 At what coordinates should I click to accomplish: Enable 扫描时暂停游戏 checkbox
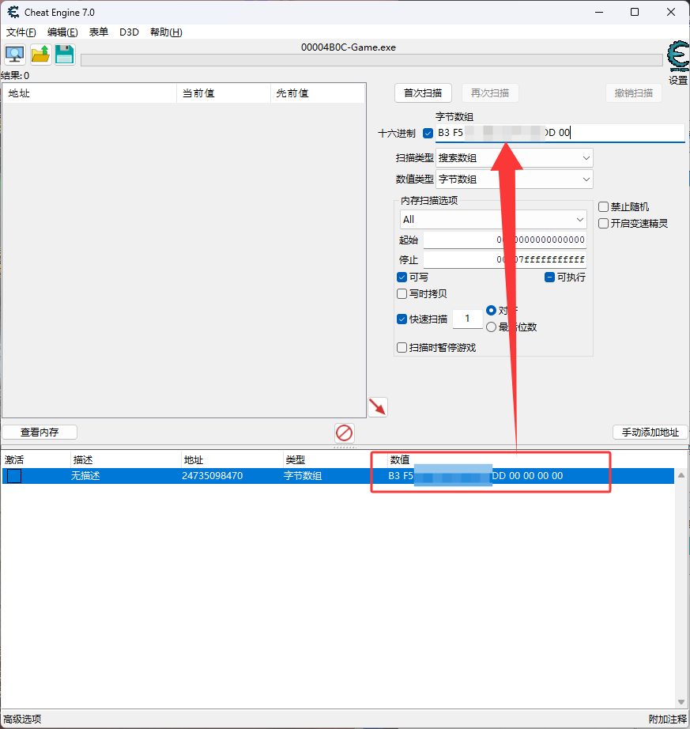click(x=402, y=348)
